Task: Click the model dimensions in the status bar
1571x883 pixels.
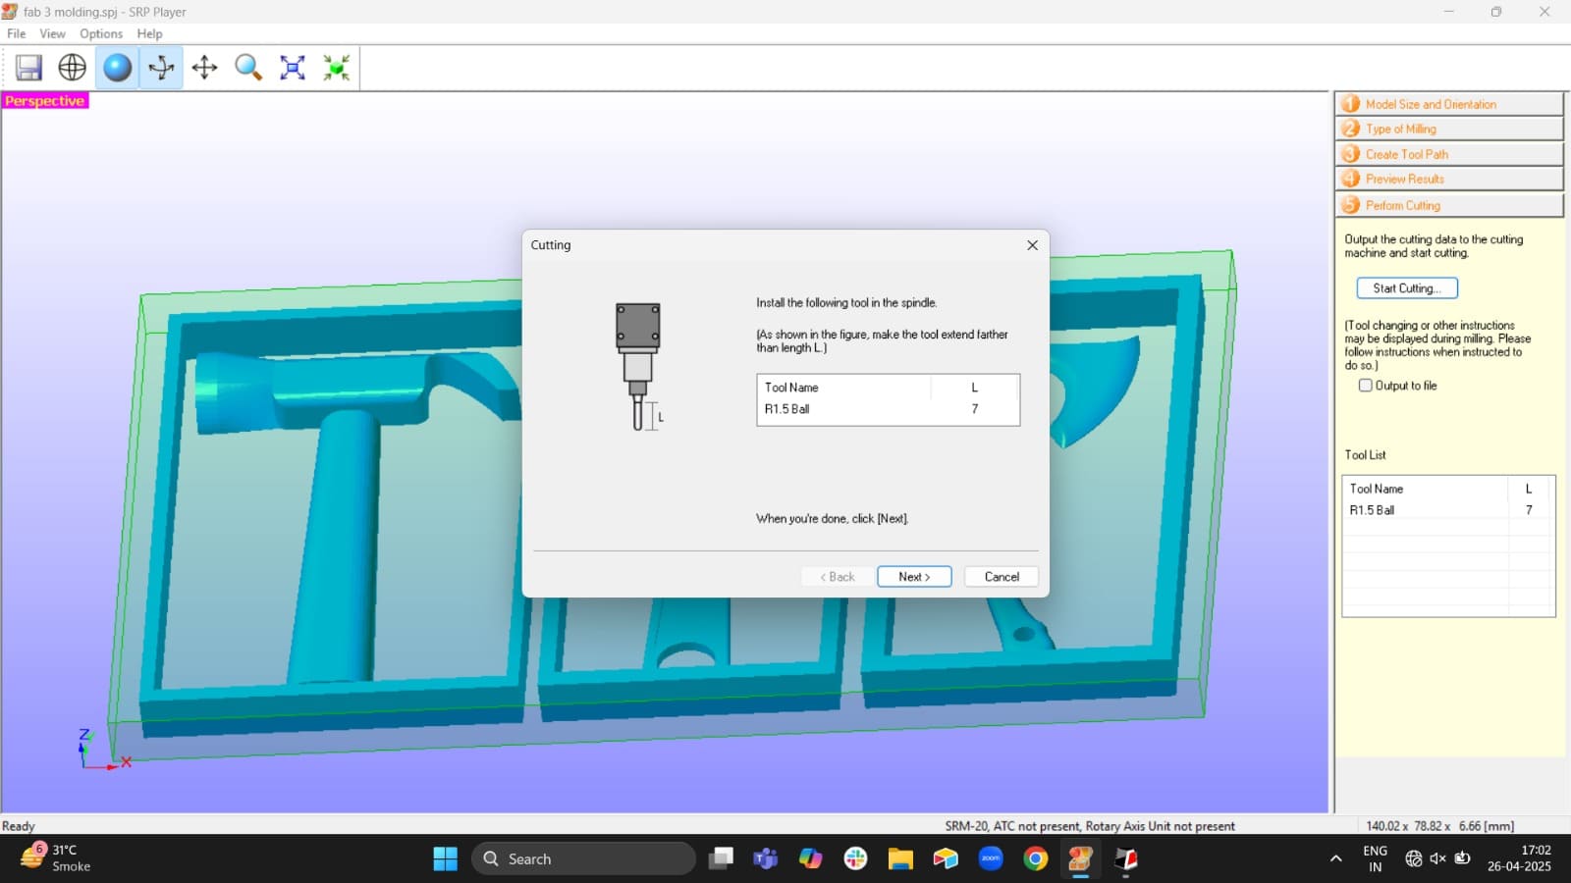Action: (1439, 826)
